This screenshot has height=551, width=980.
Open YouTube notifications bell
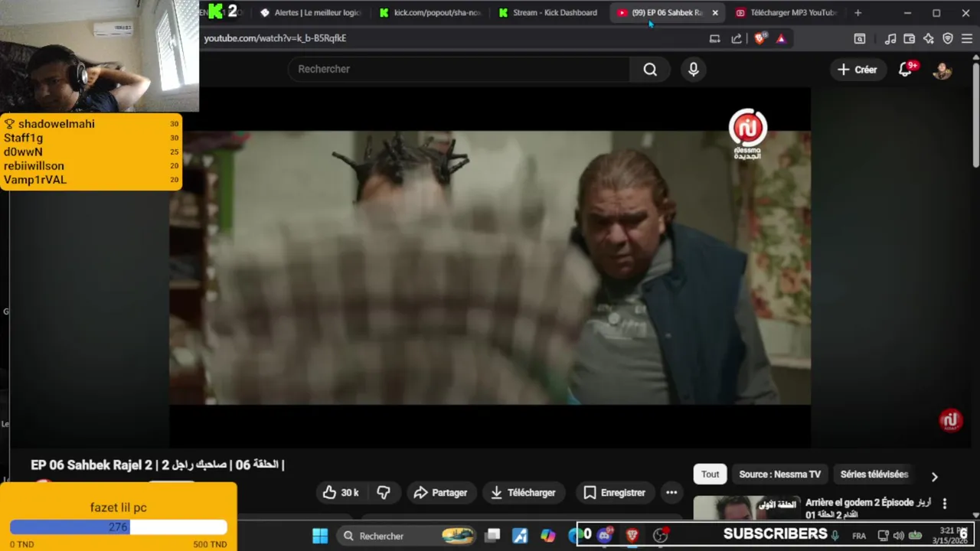[x=906, y=70]
